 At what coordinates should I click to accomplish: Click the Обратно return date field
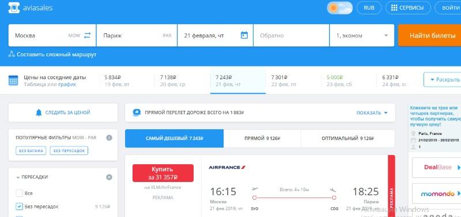tap(291, 36)
